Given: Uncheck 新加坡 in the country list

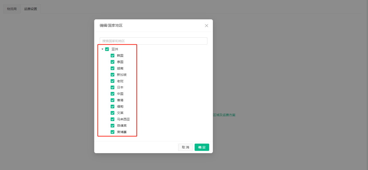Looking at the screenshot, I should (113, 75).
